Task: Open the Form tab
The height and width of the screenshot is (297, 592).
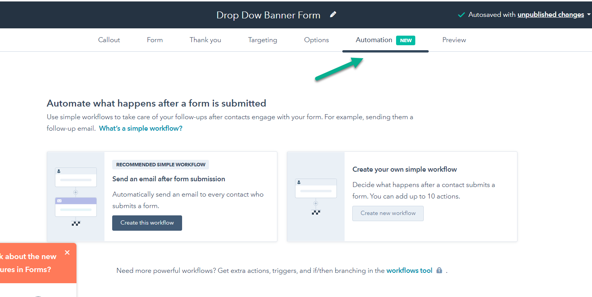Action: click(x=155, y=40)
